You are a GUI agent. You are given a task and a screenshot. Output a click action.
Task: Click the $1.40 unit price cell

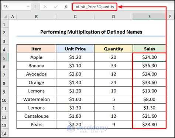75,83
